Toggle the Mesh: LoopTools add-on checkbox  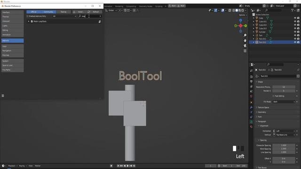(32, 22)
